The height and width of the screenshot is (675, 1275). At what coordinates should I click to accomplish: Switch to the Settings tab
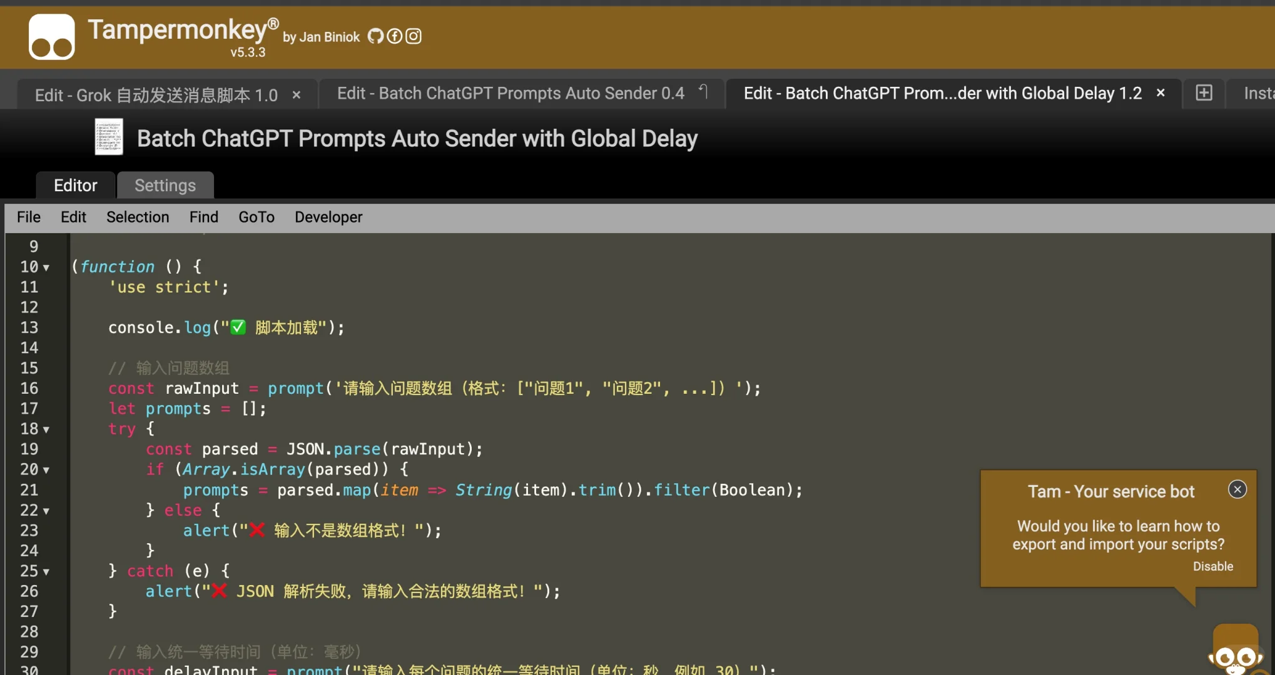165,186
